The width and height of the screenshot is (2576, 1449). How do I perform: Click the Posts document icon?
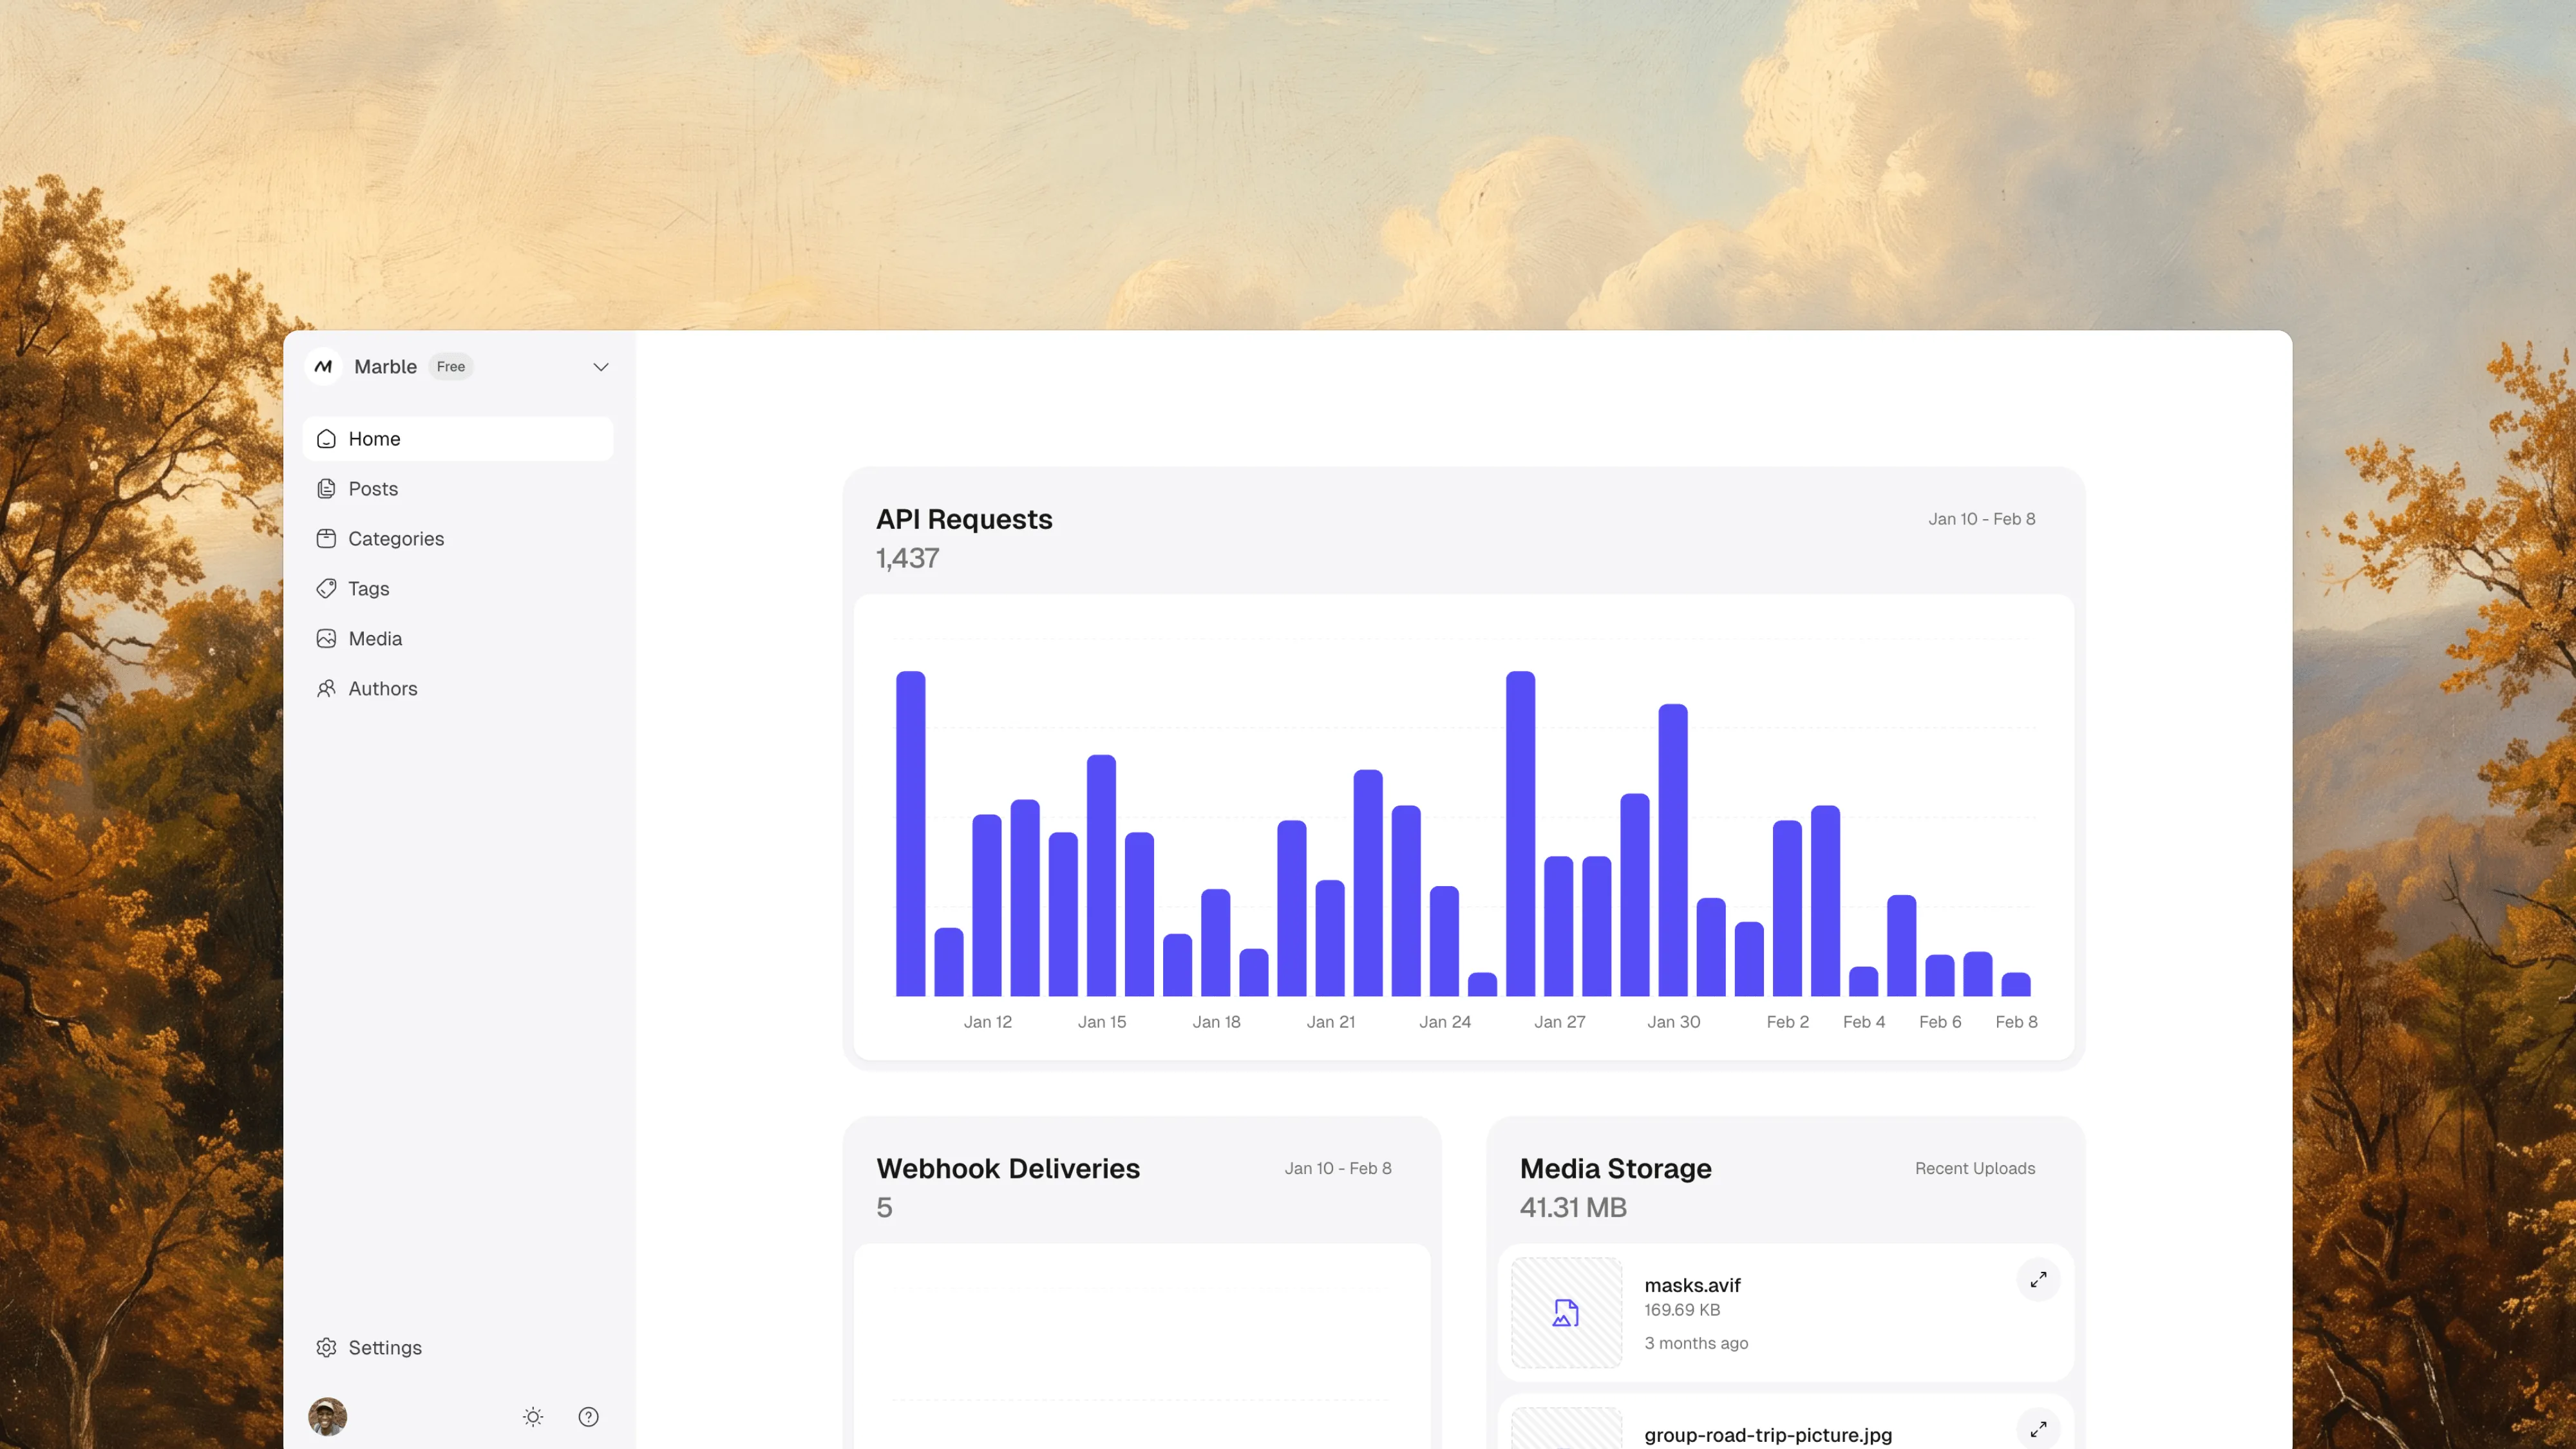(326, 489)
